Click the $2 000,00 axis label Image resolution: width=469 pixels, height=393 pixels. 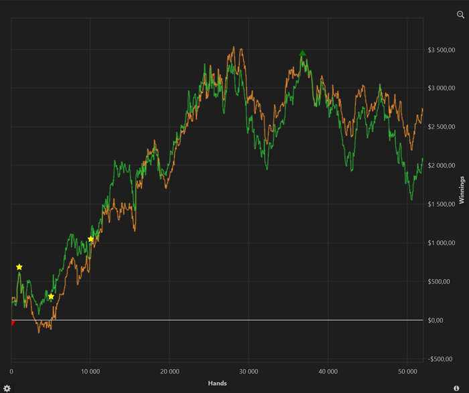click(x=441, y=165)
